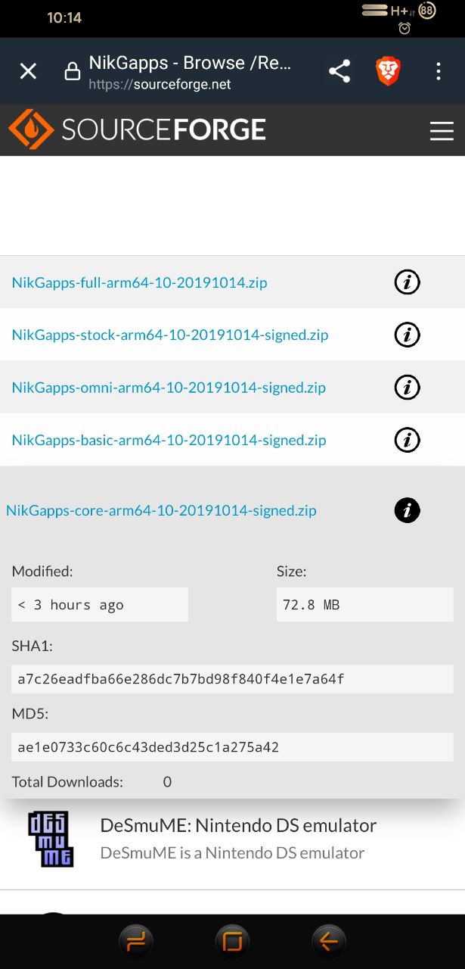Select the MD5 checksum field
Image resolution: width=465 pixels, height=969 pixels.
[232, 747]
